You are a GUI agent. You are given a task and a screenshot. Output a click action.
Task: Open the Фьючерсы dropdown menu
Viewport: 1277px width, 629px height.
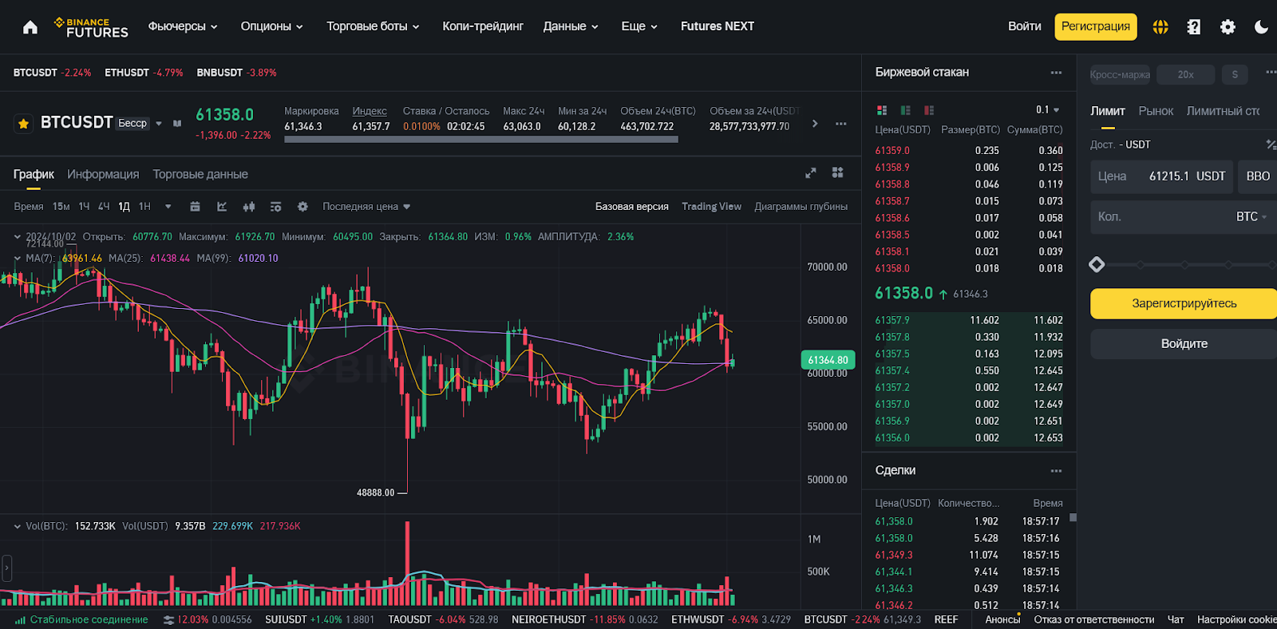coord(183,26)
